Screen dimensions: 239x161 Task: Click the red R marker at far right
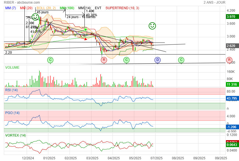[x=229, y=60]
